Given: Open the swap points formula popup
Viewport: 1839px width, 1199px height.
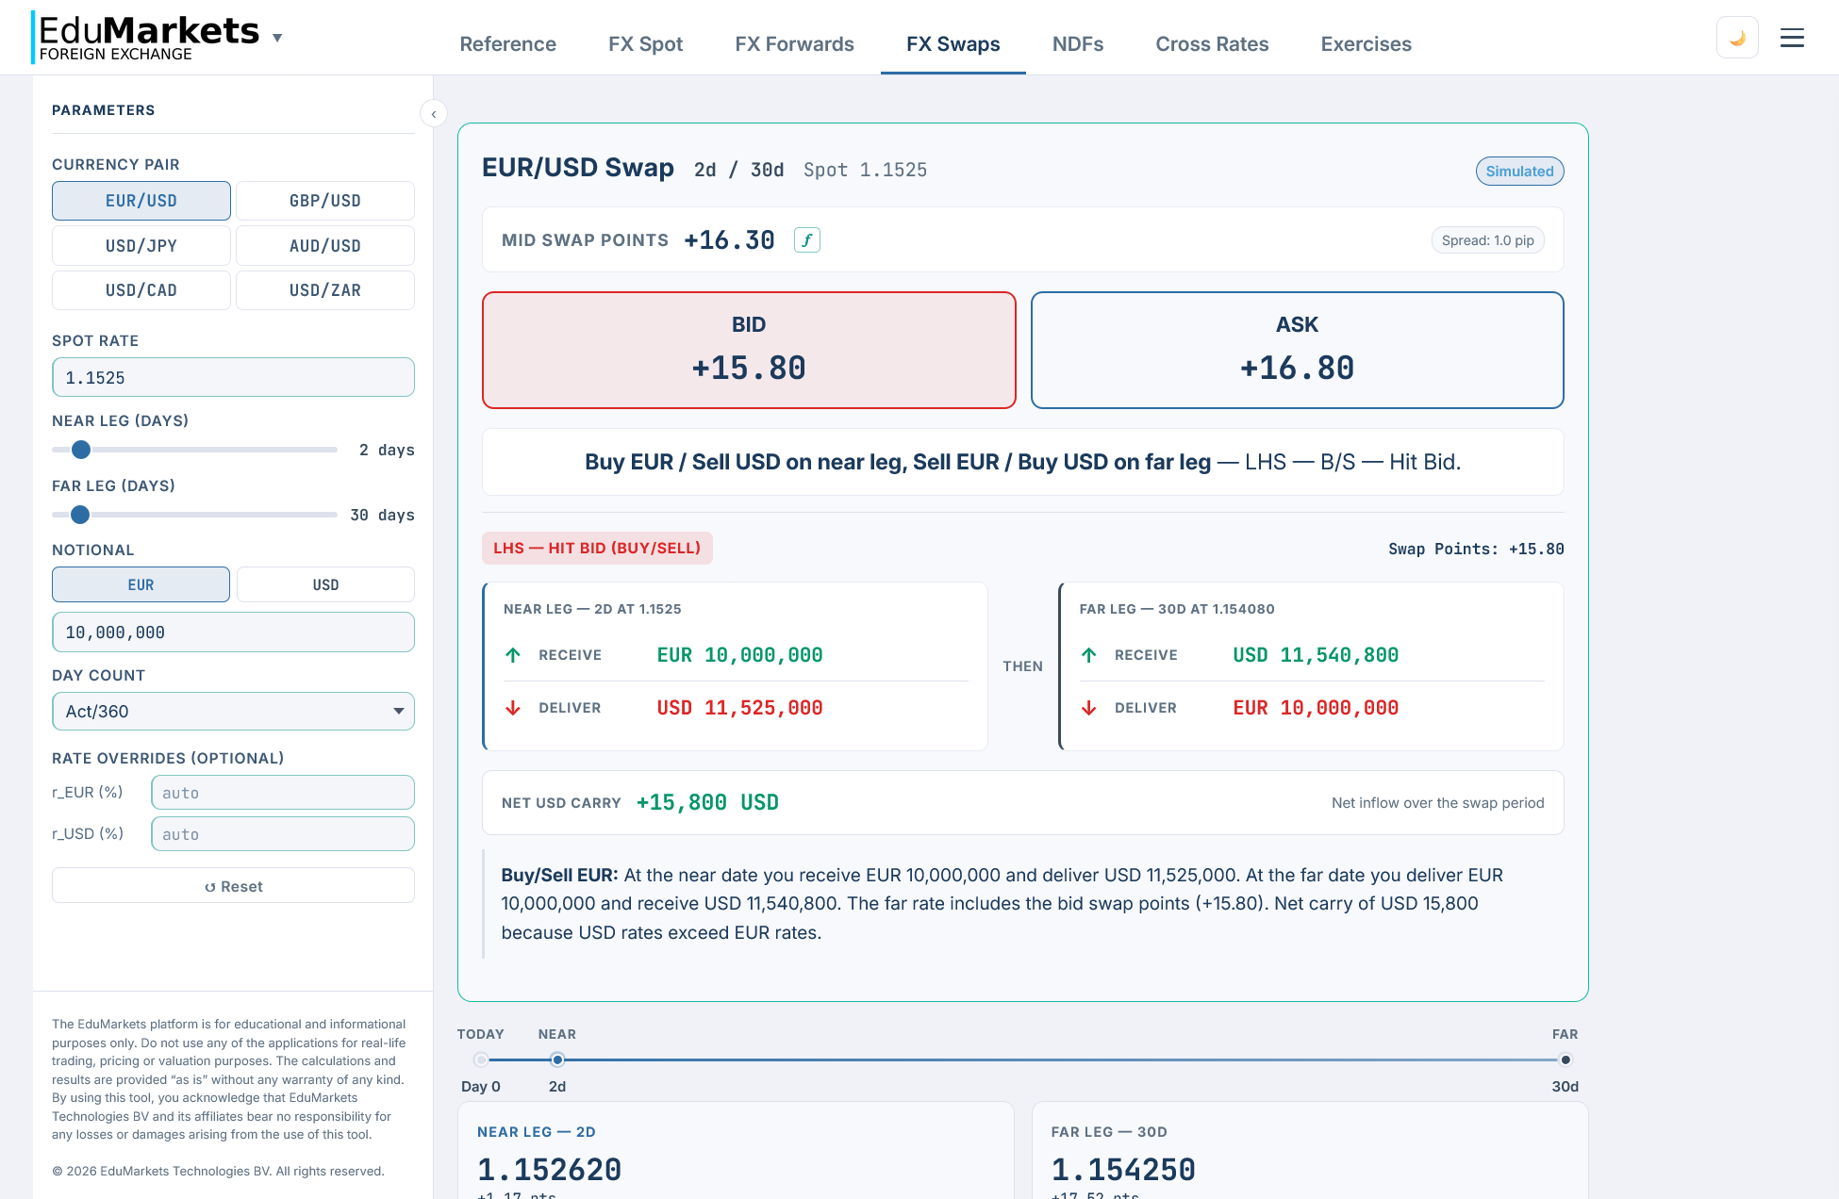Looking at the screenshot, I should [806, 240].
